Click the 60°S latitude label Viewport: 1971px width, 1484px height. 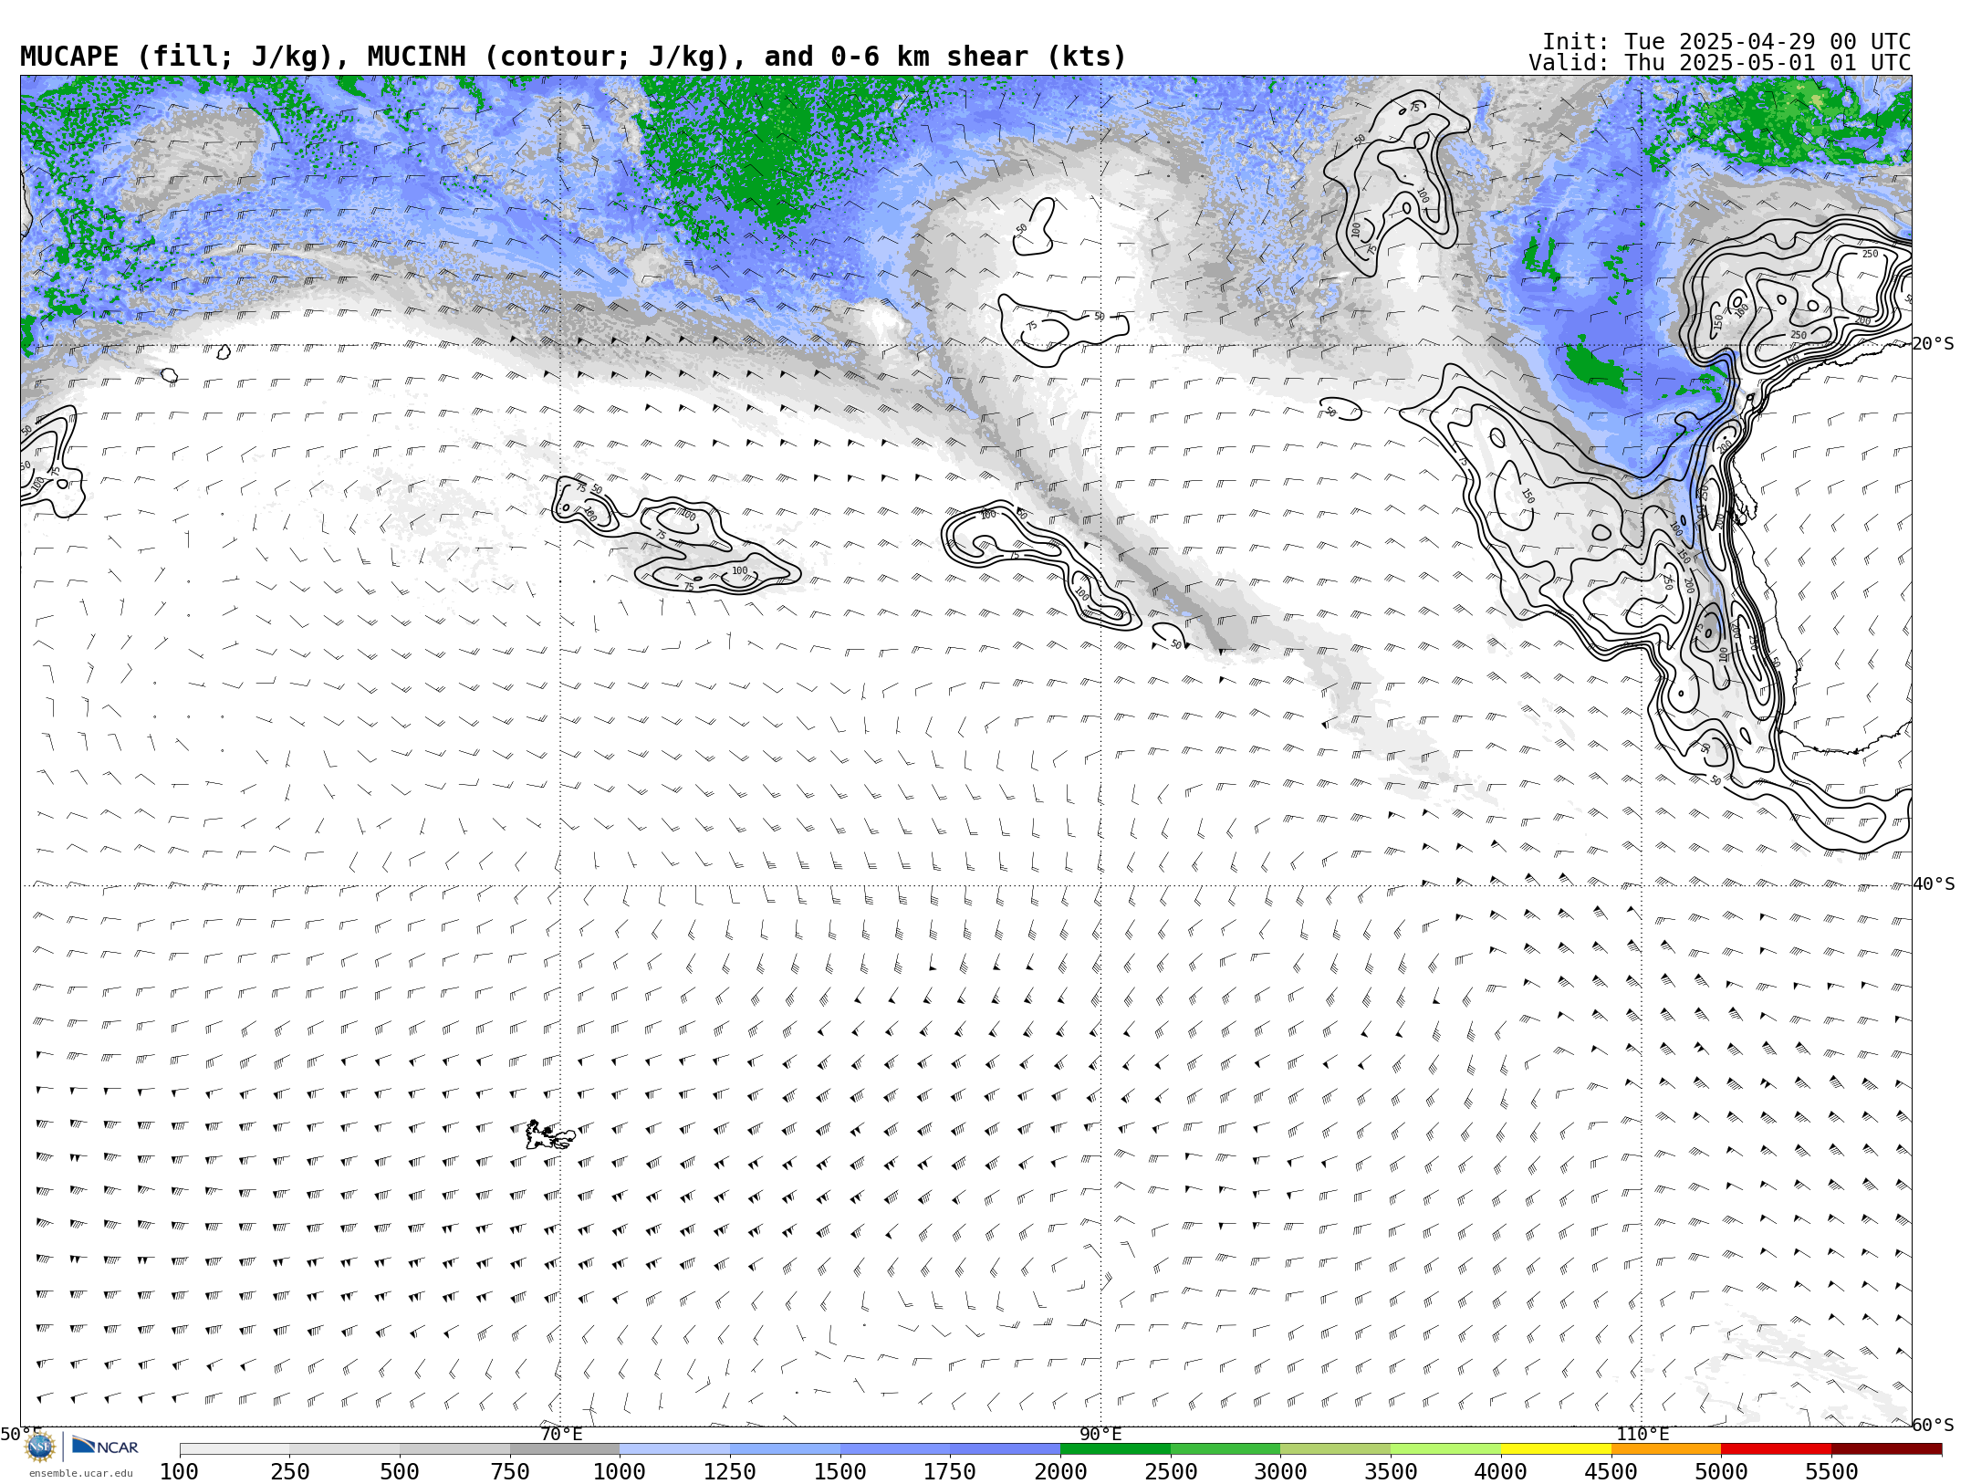[1934, 1425]
